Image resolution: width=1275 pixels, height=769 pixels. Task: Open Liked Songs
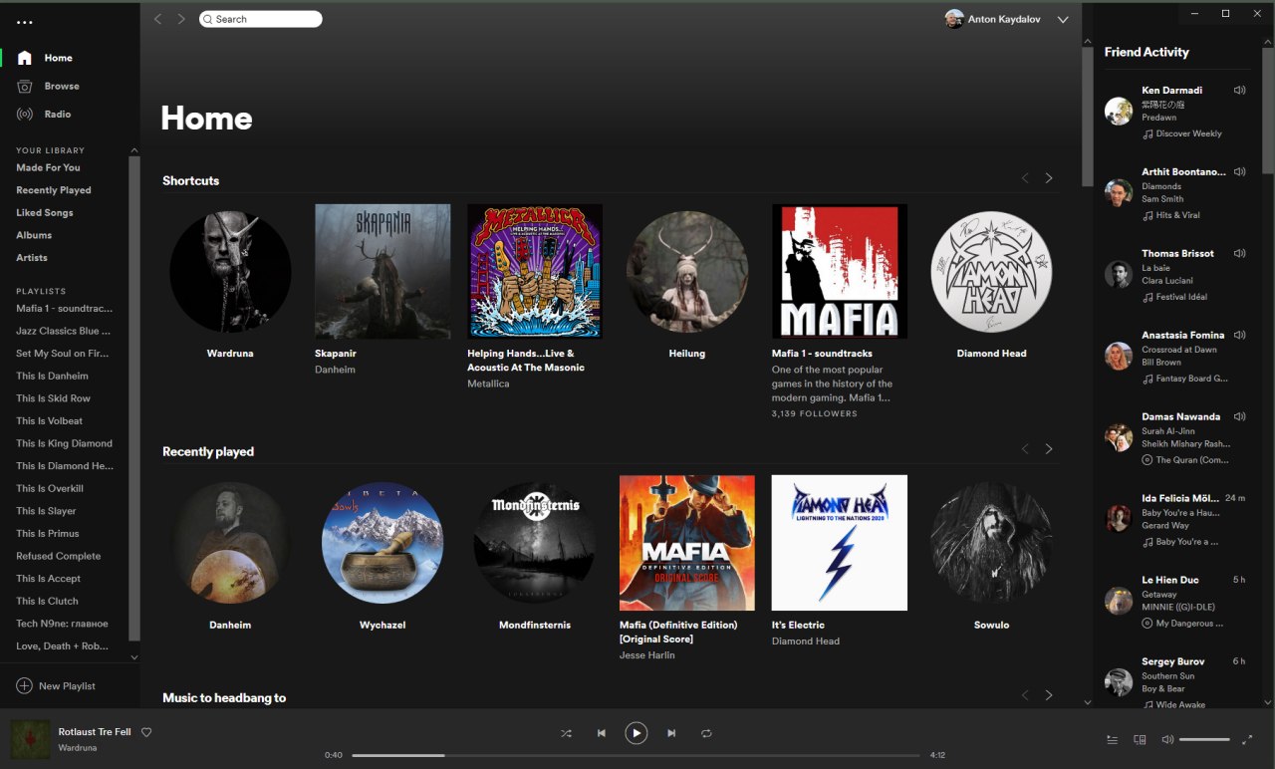click(x=45, y=212)
